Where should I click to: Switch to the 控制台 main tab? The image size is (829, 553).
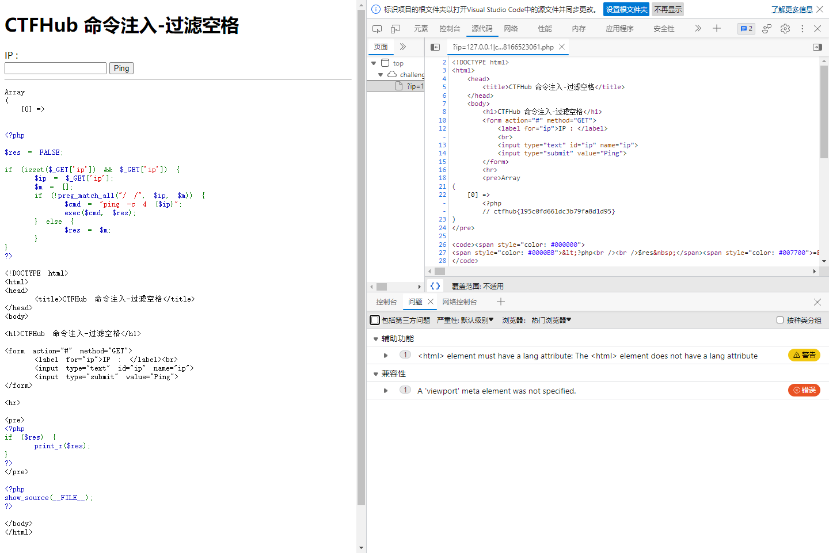click(450, 29)
